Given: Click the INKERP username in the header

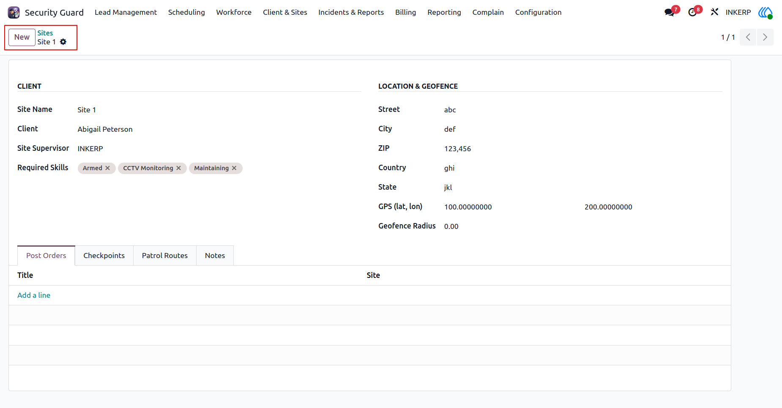Looking at the screenshot, I should (738, 12).
